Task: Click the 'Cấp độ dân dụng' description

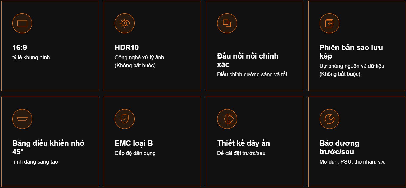Action: 135,153
